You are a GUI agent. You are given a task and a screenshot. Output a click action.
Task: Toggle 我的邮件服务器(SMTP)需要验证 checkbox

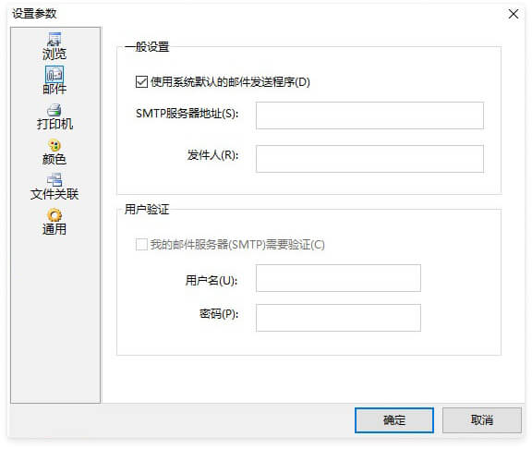(141, 244)
